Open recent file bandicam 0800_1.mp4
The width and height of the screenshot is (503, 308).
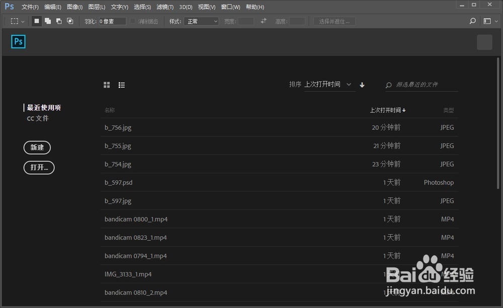279,219
